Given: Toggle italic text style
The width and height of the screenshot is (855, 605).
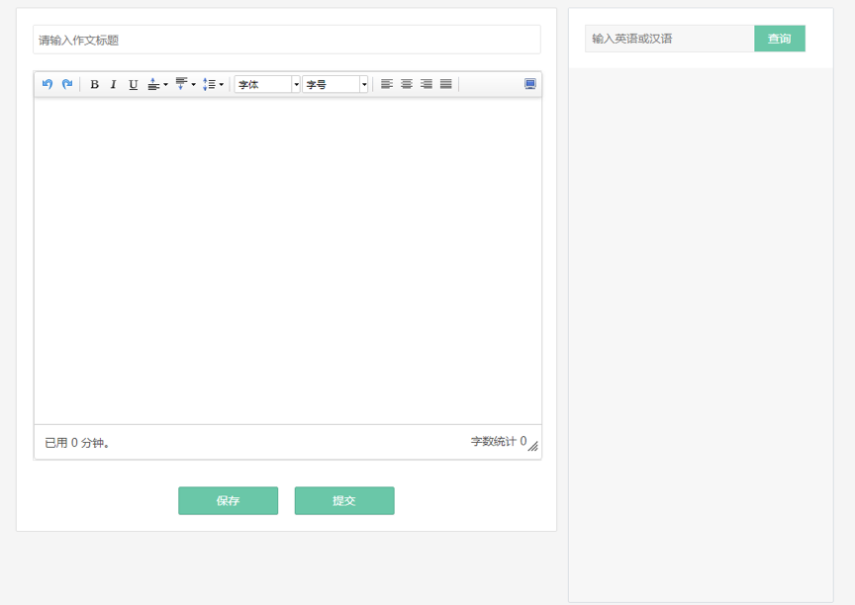Looking at the screenshot, I should tap(113, 84).
